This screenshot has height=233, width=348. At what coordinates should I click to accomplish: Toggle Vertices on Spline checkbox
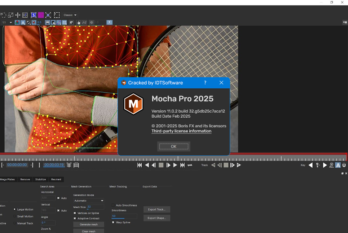pos(75,213)
